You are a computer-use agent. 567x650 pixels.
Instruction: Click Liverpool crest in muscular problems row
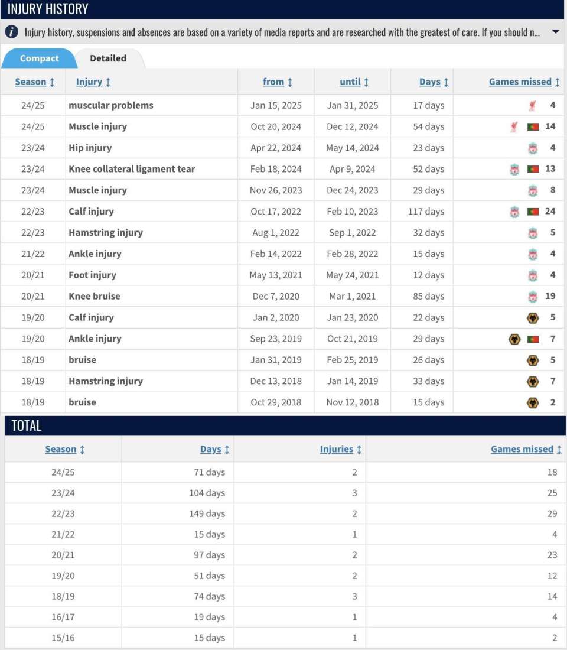(533, 106)
